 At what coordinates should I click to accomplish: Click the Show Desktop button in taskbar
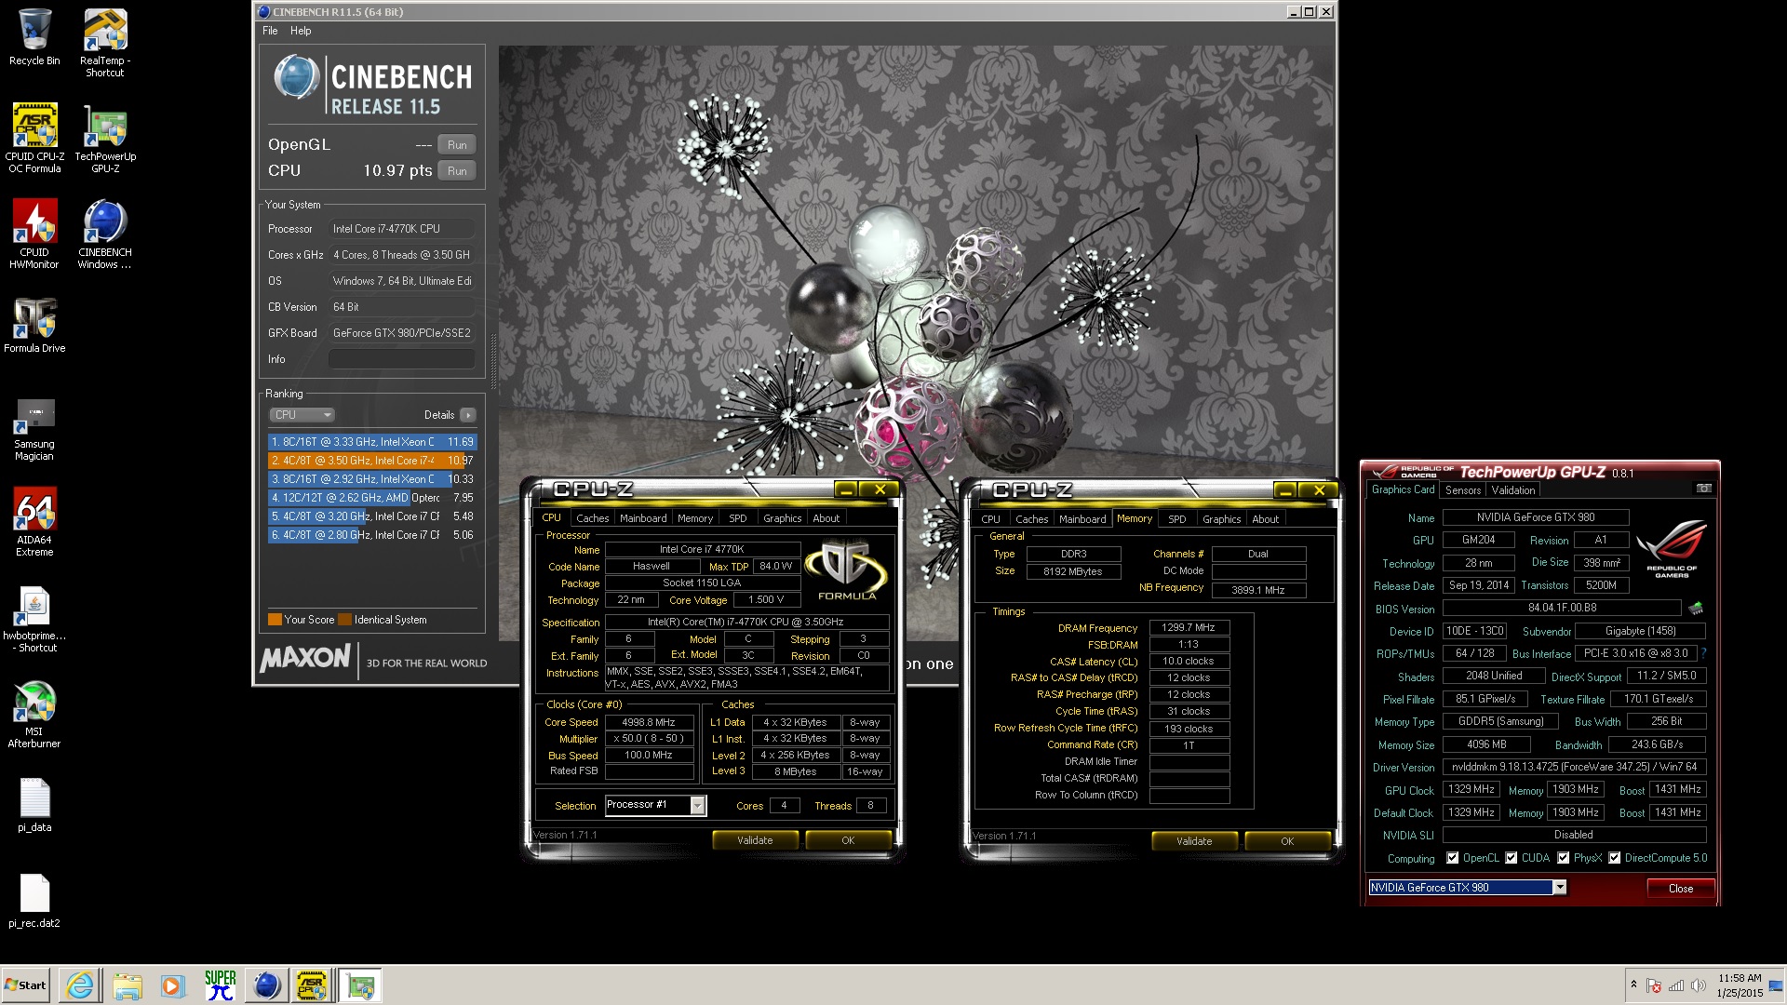[1778, 985]
